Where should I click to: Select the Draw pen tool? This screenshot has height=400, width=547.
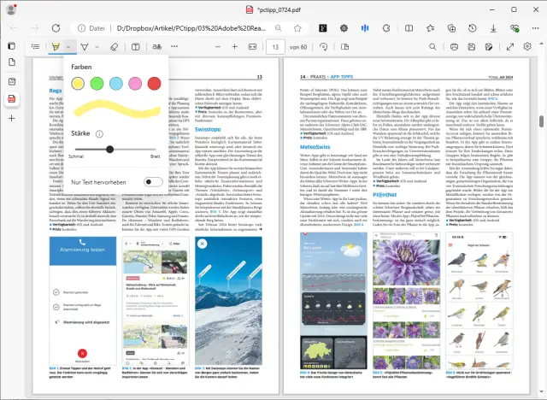coord(84,46)
